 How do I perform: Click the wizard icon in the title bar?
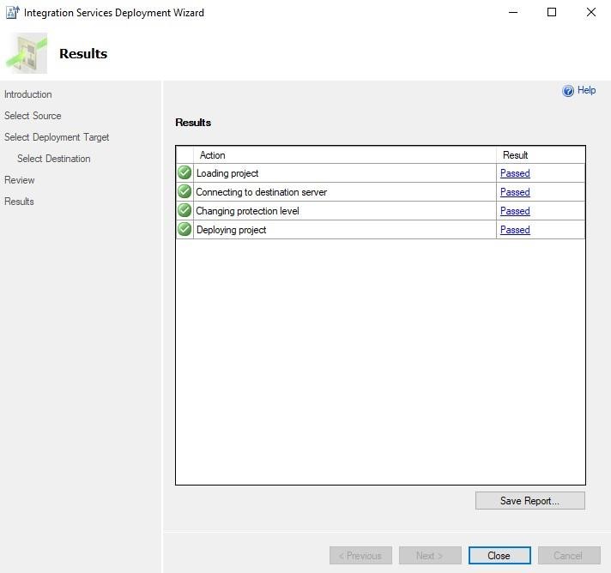pyautogui.click(x=13, y=13)
